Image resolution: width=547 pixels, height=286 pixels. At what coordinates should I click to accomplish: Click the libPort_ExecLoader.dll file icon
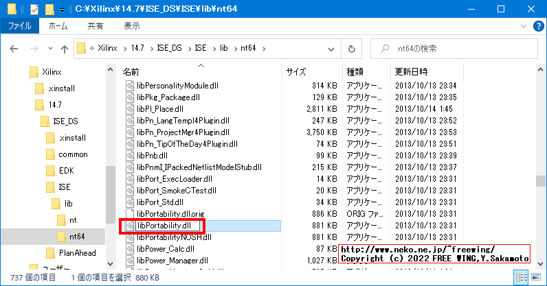click(130, 179)
